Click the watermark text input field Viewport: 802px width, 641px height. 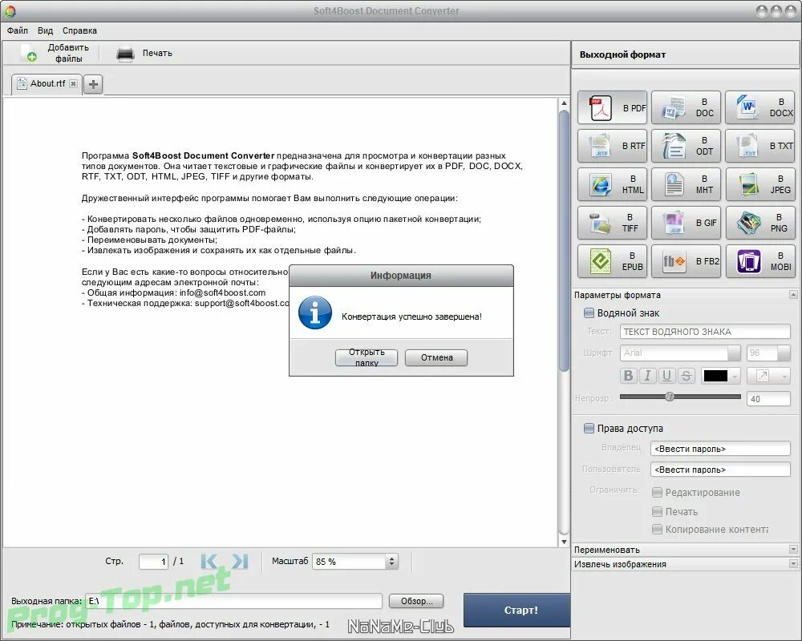(705, 332)
